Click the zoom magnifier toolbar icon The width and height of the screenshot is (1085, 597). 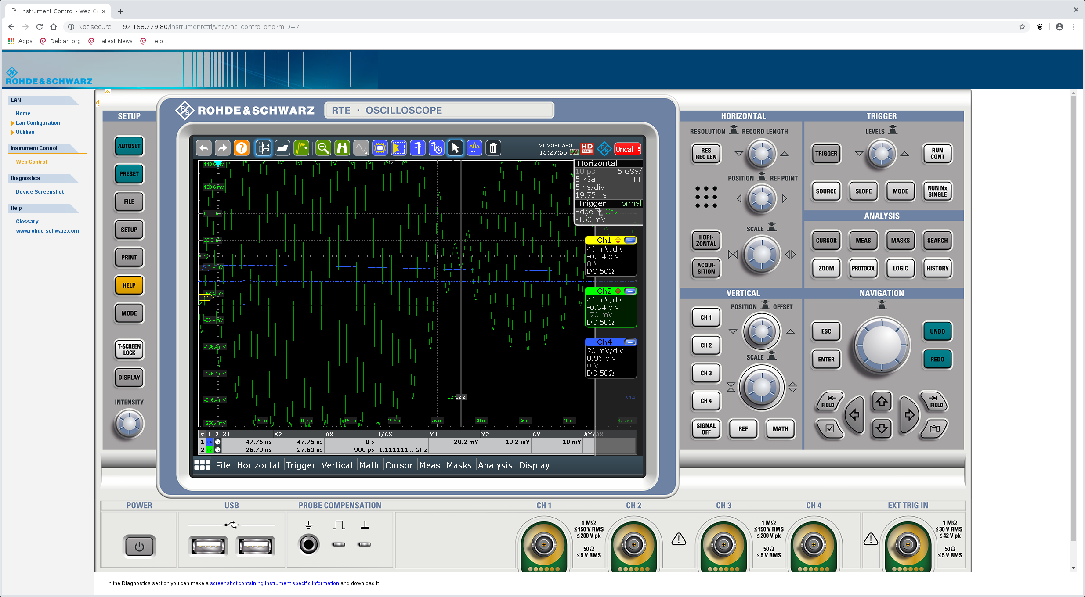(323, 148)
